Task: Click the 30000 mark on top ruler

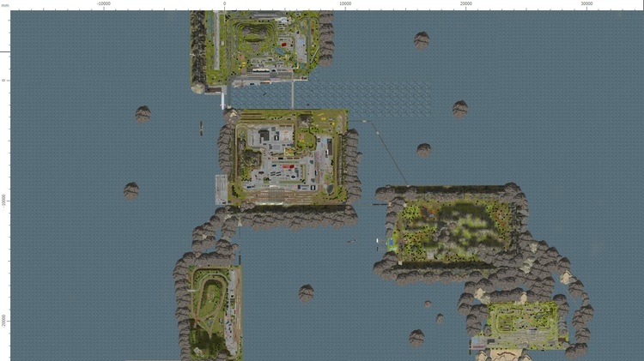Action: tap(586, 3)
